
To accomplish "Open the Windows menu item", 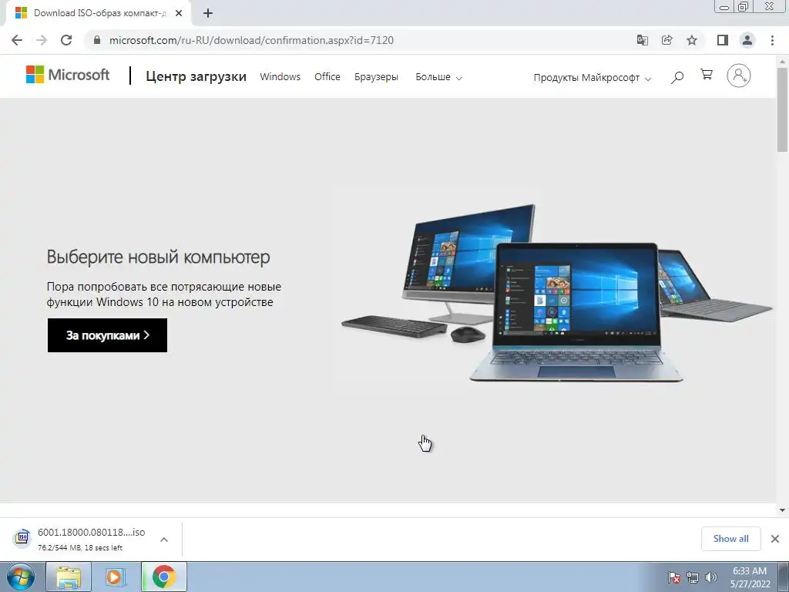I will pyautogui.click(x=280, y=77).
